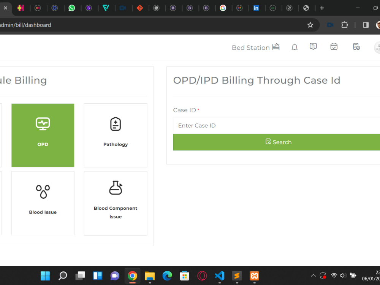
Task: Open the calendar icon in header
Action: pos(334,46)
